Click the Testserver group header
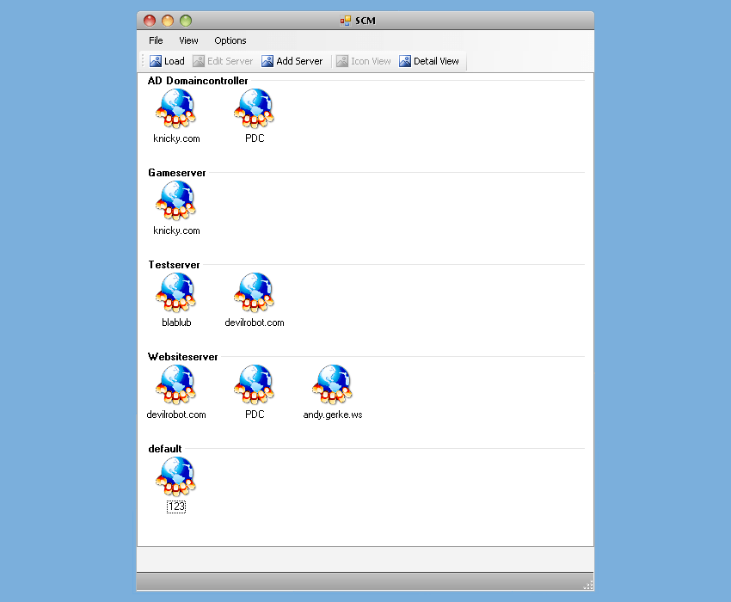The height and width of the screenshot is (602, 731). click(174, 264)
